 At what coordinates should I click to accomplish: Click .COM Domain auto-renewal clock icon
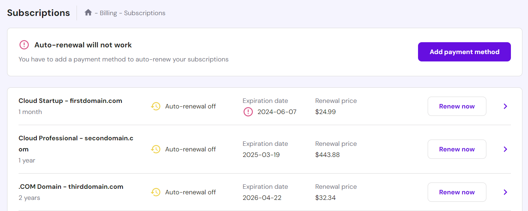[x=156, y=192]
